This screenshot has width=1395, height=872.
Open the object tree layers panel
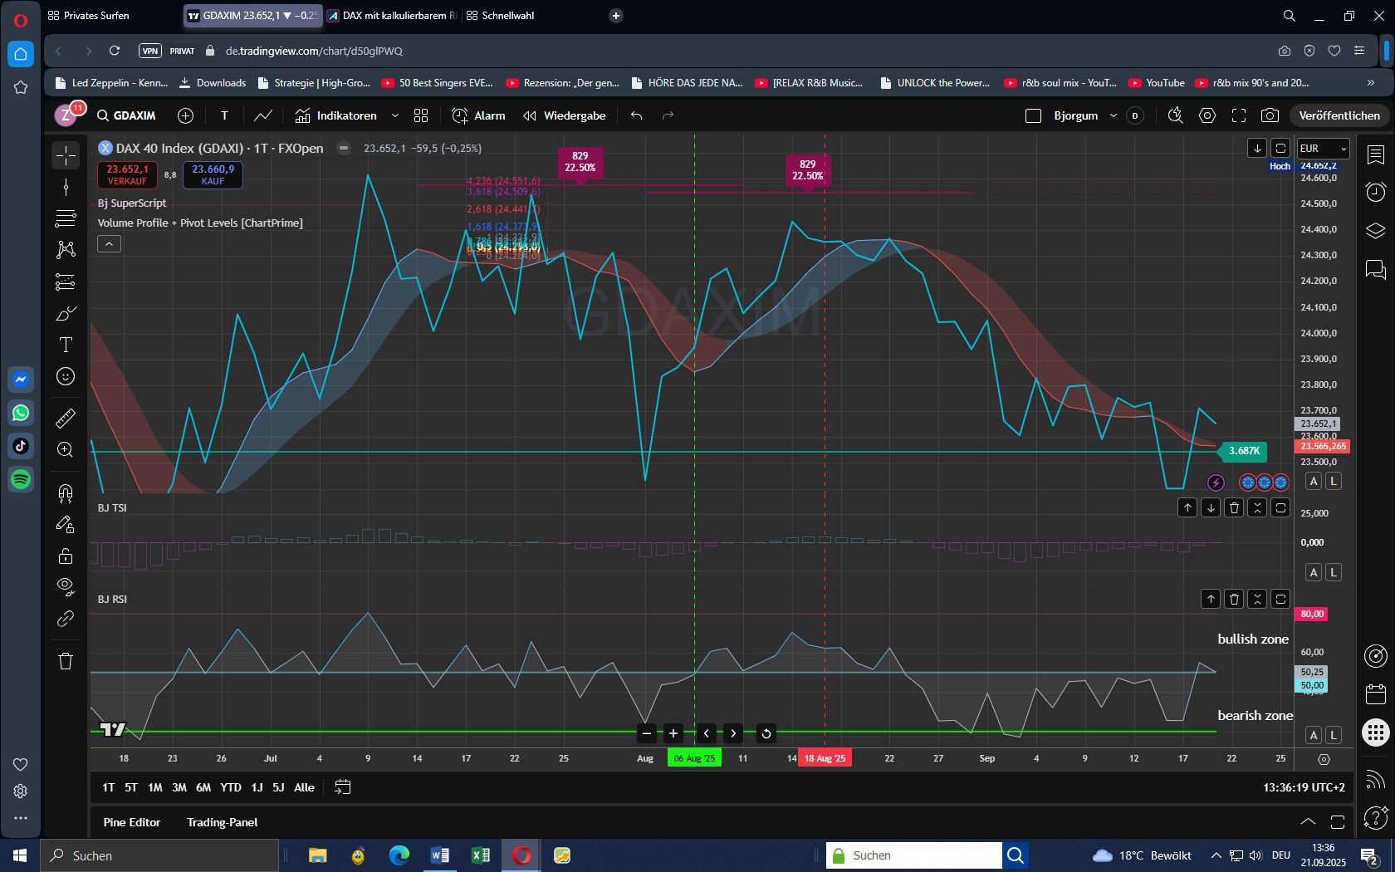(x=1376, y=231)
